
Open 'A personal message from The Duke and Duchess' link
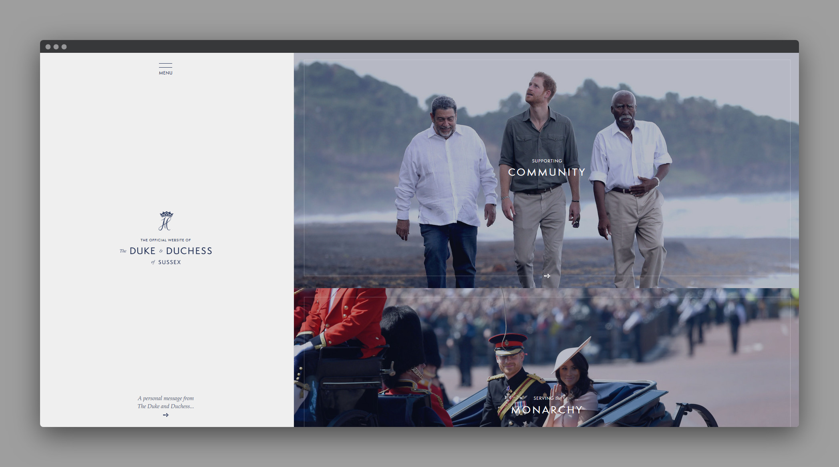[166, 402]
